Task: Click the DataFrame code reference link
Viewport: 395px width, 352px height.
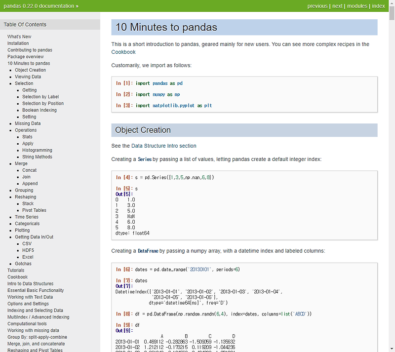Action: [148, 251]
